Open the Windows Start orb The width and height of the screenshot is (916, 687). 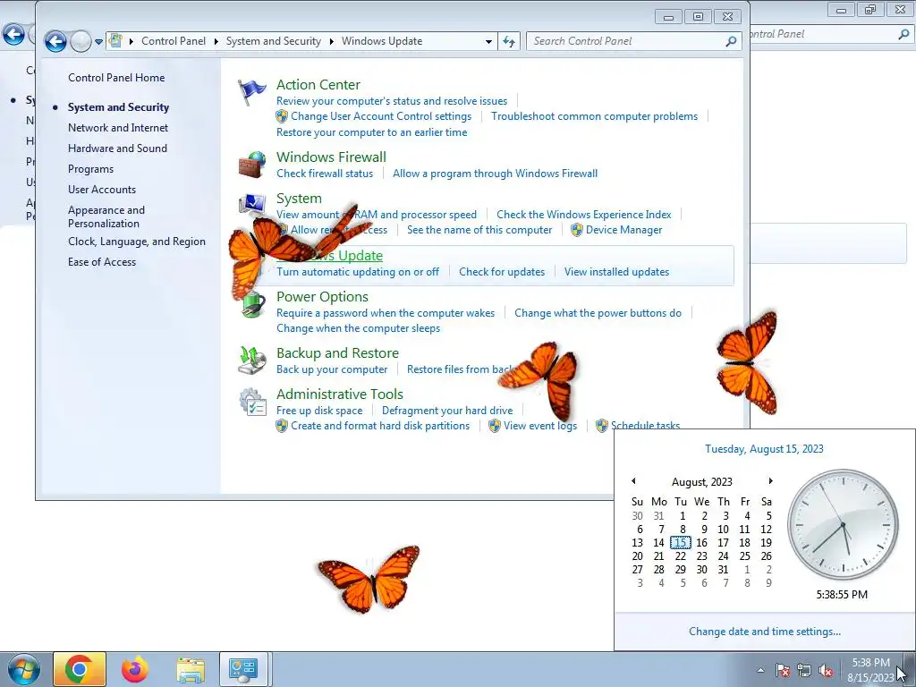[24, 669]
